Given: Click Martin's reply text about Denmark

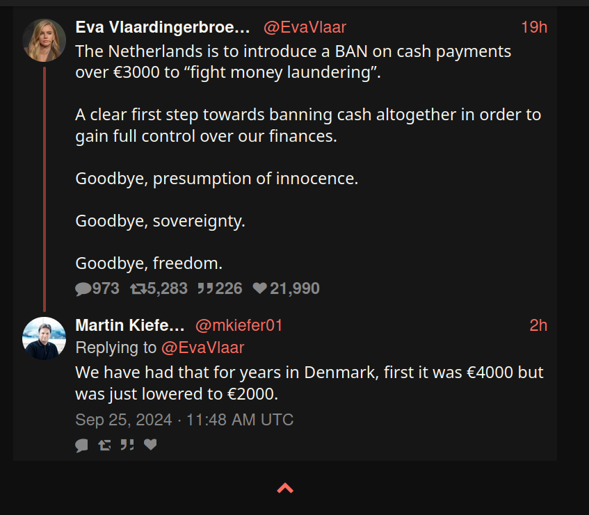Looking at the screenshot, I should point(309,383).
